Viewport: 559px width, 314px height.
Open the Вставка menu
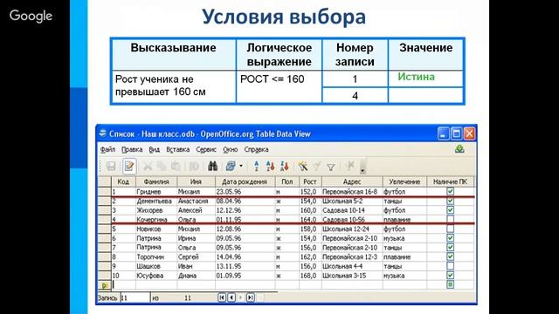pos(178,149)
